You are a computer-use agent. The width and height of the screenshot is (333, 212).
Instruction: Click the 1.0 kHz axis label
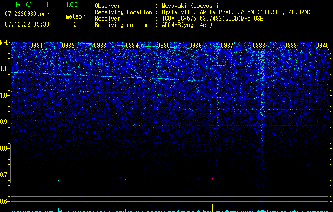tap(4, 95)
